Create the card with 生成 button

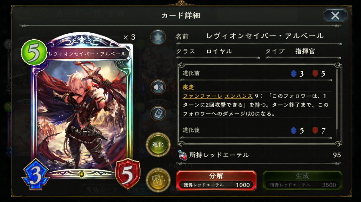click(302, 180)
